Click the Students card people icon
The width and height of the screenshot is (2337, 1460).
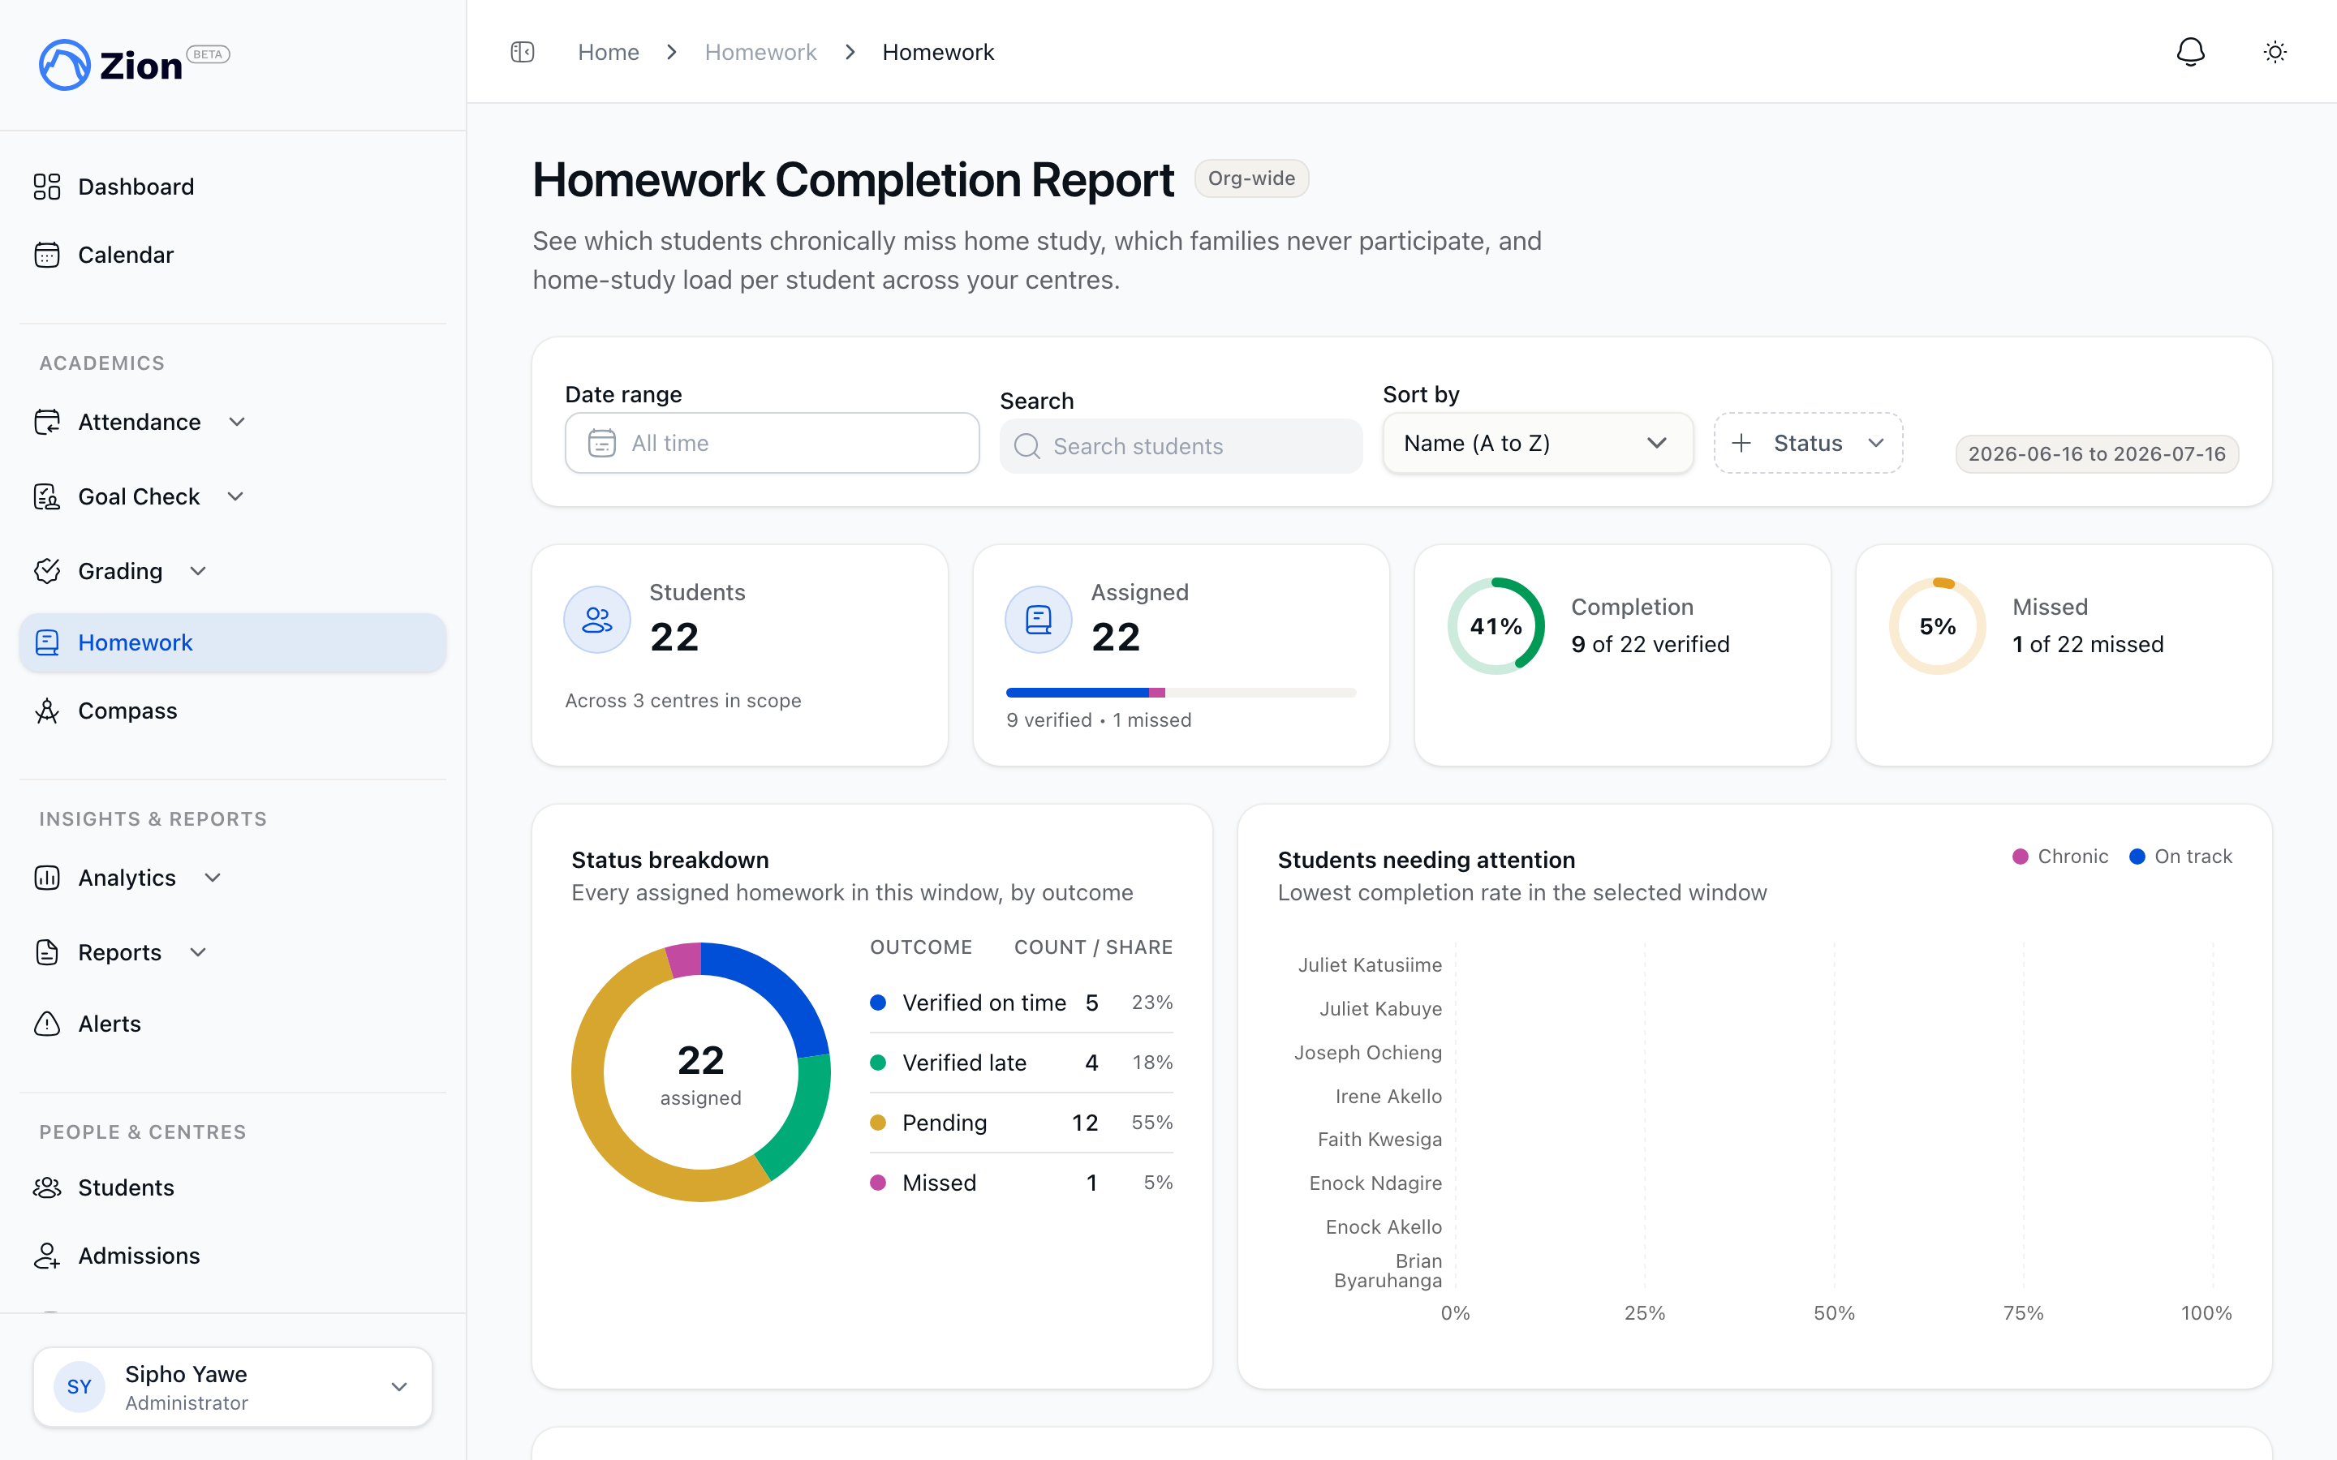click(596, 620)
